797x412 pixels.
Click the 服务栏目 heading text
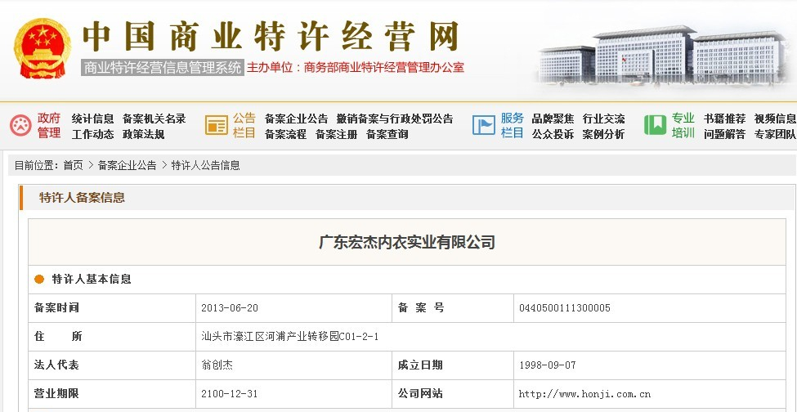tap(512, 125)
